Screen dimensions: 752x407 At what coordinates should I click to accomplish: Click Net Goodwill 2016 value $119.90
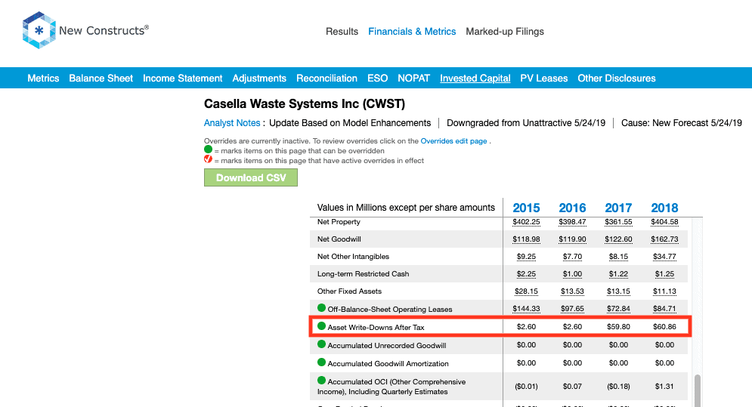(x=572, y=239)
